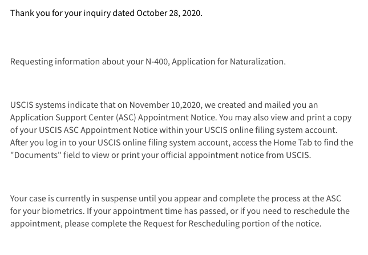The width and height of the screenshot is (368, 255).
Task: Click the phrase USCIS systems indicate
Action: coord(54,106)
